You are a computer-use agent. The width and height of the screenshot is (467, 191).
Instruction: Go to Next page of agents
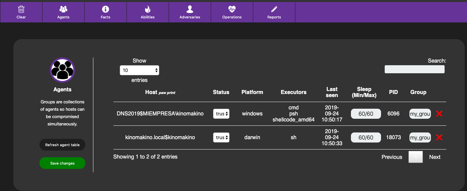coord(435,157)
